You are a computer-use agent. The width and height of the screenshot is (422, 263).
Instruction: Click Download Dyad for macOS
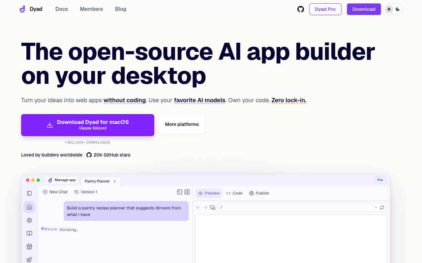pos(88,125)
